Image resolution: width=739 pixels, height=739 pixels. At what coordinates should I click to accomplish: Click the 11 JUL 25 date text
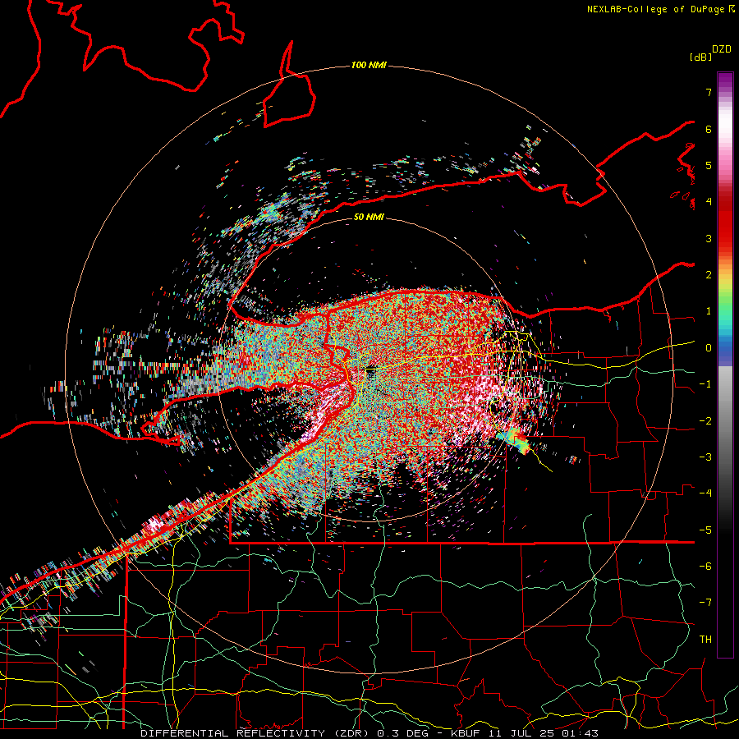(x=522, y=733)
